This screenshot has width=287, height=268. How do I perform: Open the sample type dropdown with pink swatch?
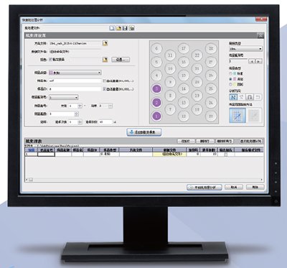tap(75, 73)
